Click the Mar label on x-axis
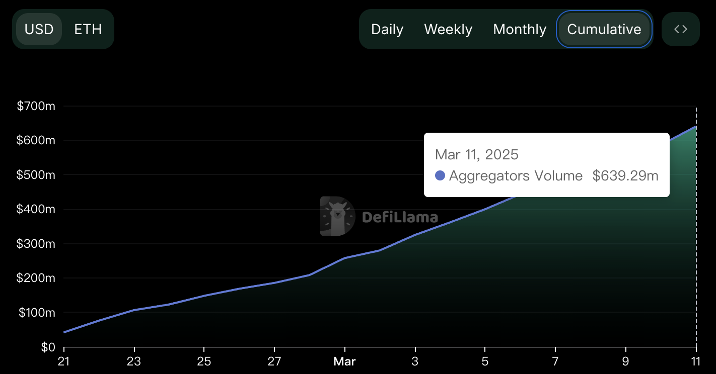Image resolution: width=716 pixels, height=374 pixels. coord(344,361)
